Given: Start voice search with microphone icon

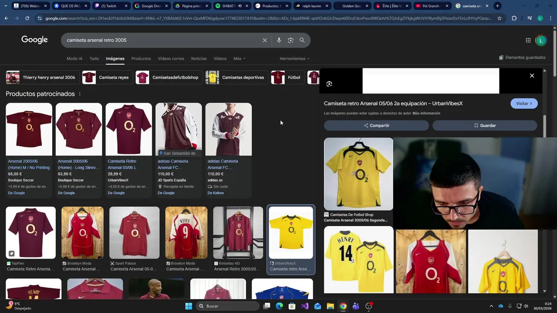Looking at the screenshot, I should click(x=279, y=40).
